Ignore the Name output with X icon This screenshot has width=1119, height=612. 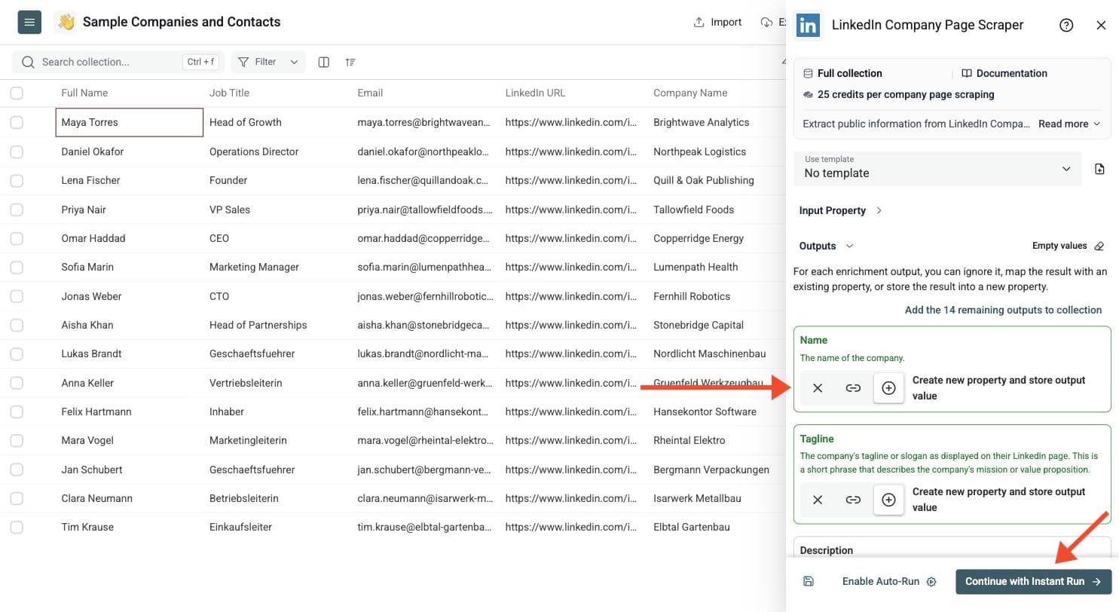point(818,388)
